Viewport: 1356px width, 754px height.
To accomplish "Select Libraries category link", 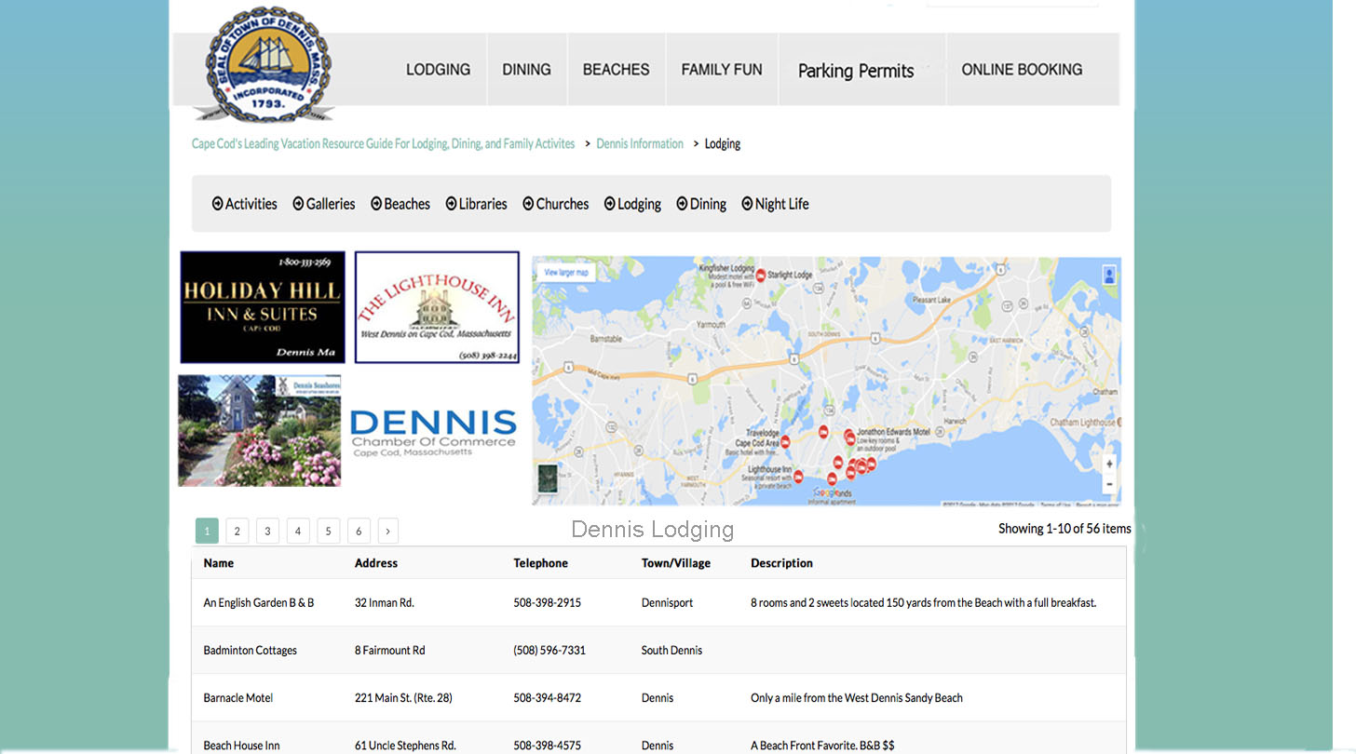I will pyautogui.click(x=476, y=204).
